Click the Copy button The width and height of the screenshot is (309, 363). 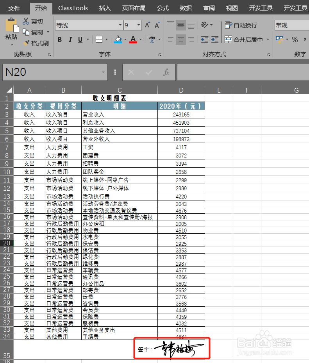coord(33,32)
